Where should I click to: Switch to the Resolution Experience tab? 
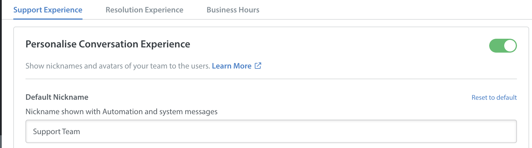point(144,10)
